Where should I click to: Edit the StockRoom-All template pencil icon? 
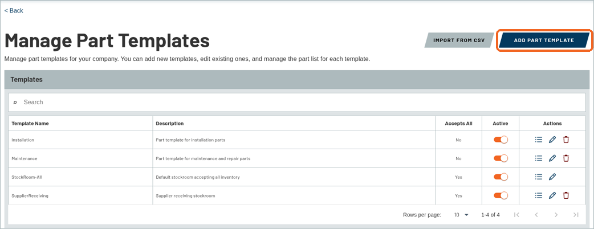[x=552, y=177]
